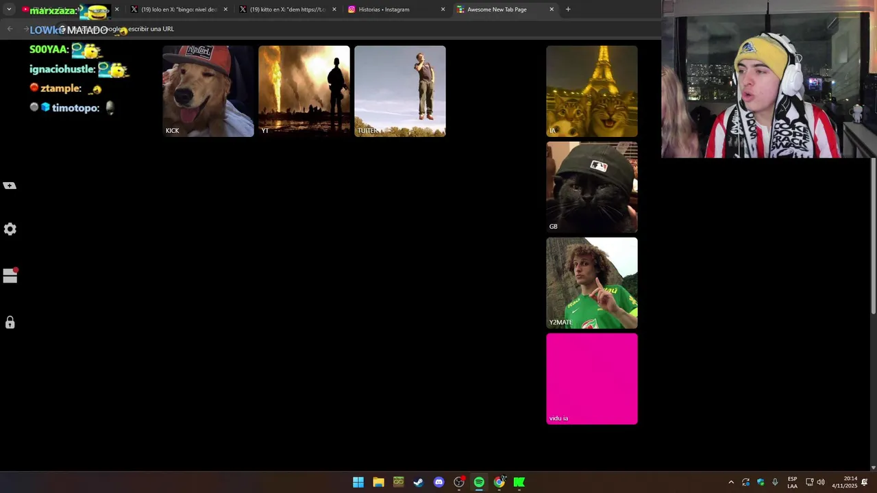
Task: Open the clock showing 20:14 4/11/2025
Action: pos(844,482)
